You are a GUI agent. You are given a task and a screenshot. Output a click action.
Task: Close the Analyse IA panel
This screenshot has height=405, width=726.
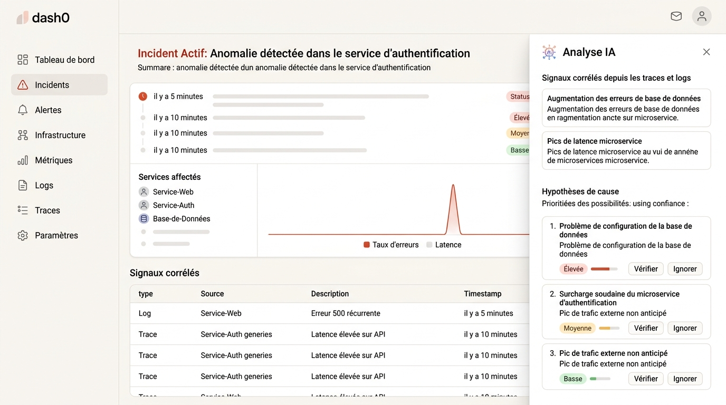(x=706, y=52)
